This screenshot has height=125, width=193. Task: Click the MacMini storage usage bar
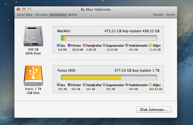tap(109, 38)
